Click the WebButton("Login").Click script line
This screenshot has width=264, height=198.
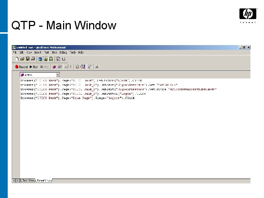tap(83, 93)
